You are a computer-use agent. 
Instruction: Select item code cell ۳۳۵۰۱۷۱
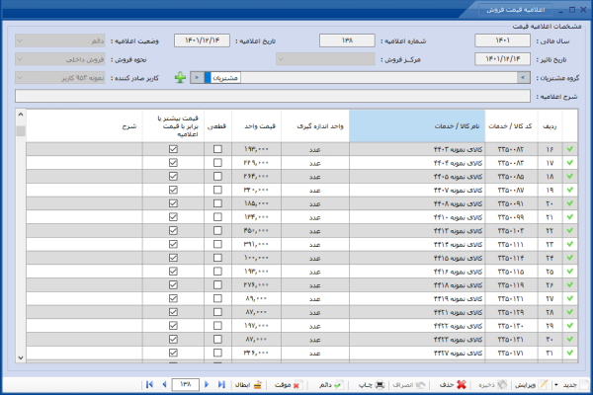point(511,353)
